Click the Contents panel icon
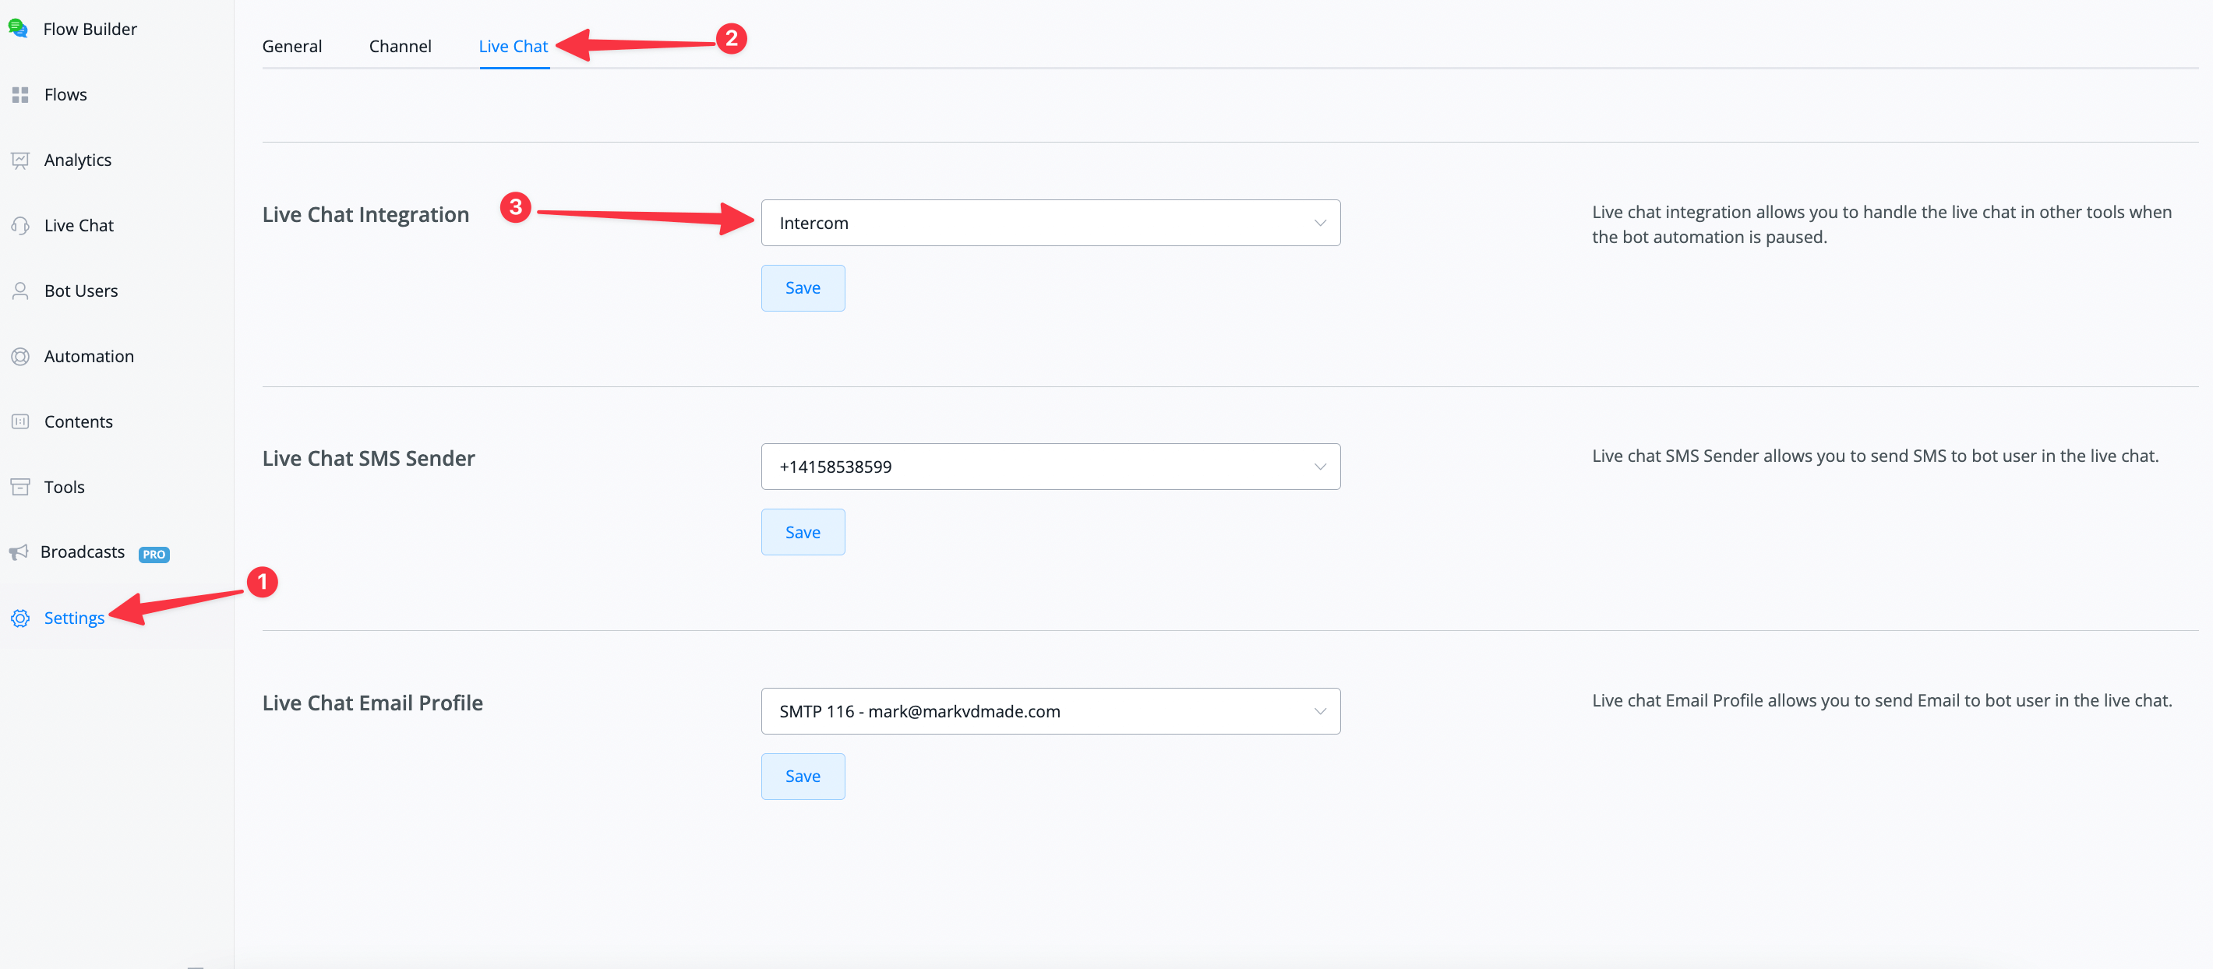This screenshot has width=2213, height=969. click(x=19, y=421)
